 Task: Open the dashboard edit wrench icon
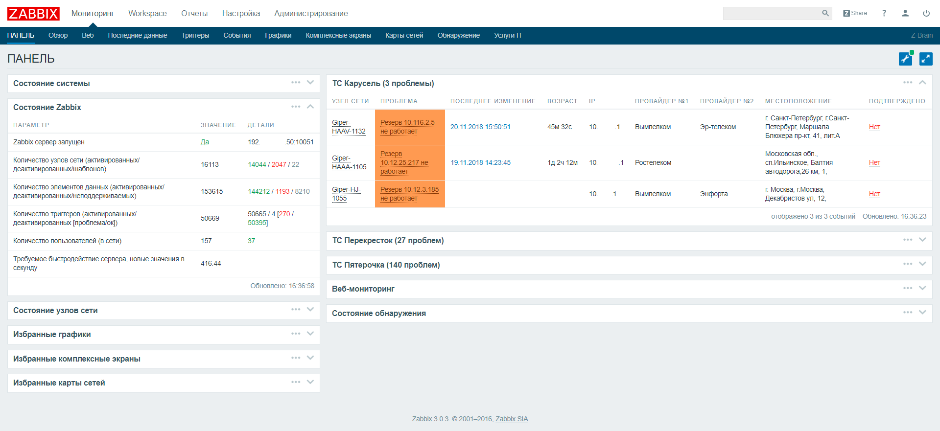click(x=906, y=59)
